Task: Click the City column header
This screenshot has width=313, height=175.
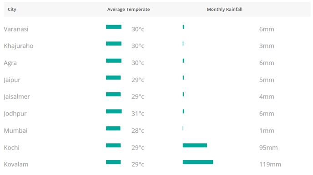Action: (12, 10)
